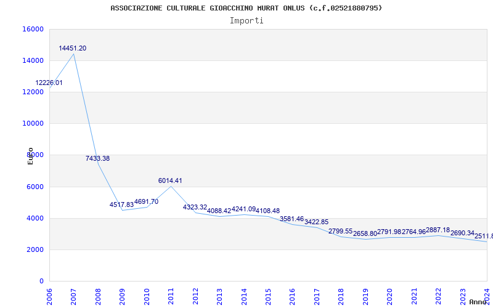Click year 2010 on the x-axis
Image resolution: width=493 pixels, height=308 pixels.
pyautogui.click(x=147, y=296)
